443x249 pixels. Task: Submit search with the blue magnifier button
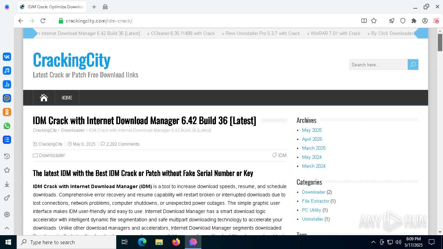413,65
